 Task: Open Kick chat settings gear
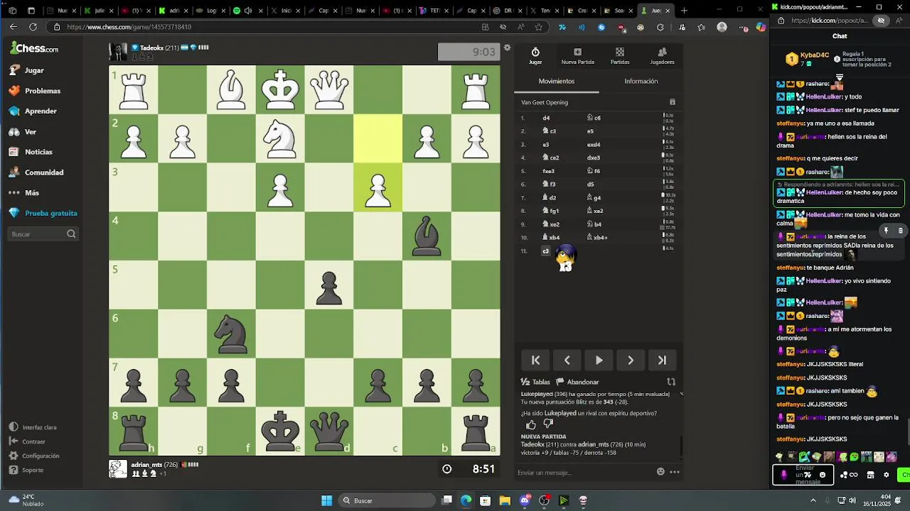point(886,475)
